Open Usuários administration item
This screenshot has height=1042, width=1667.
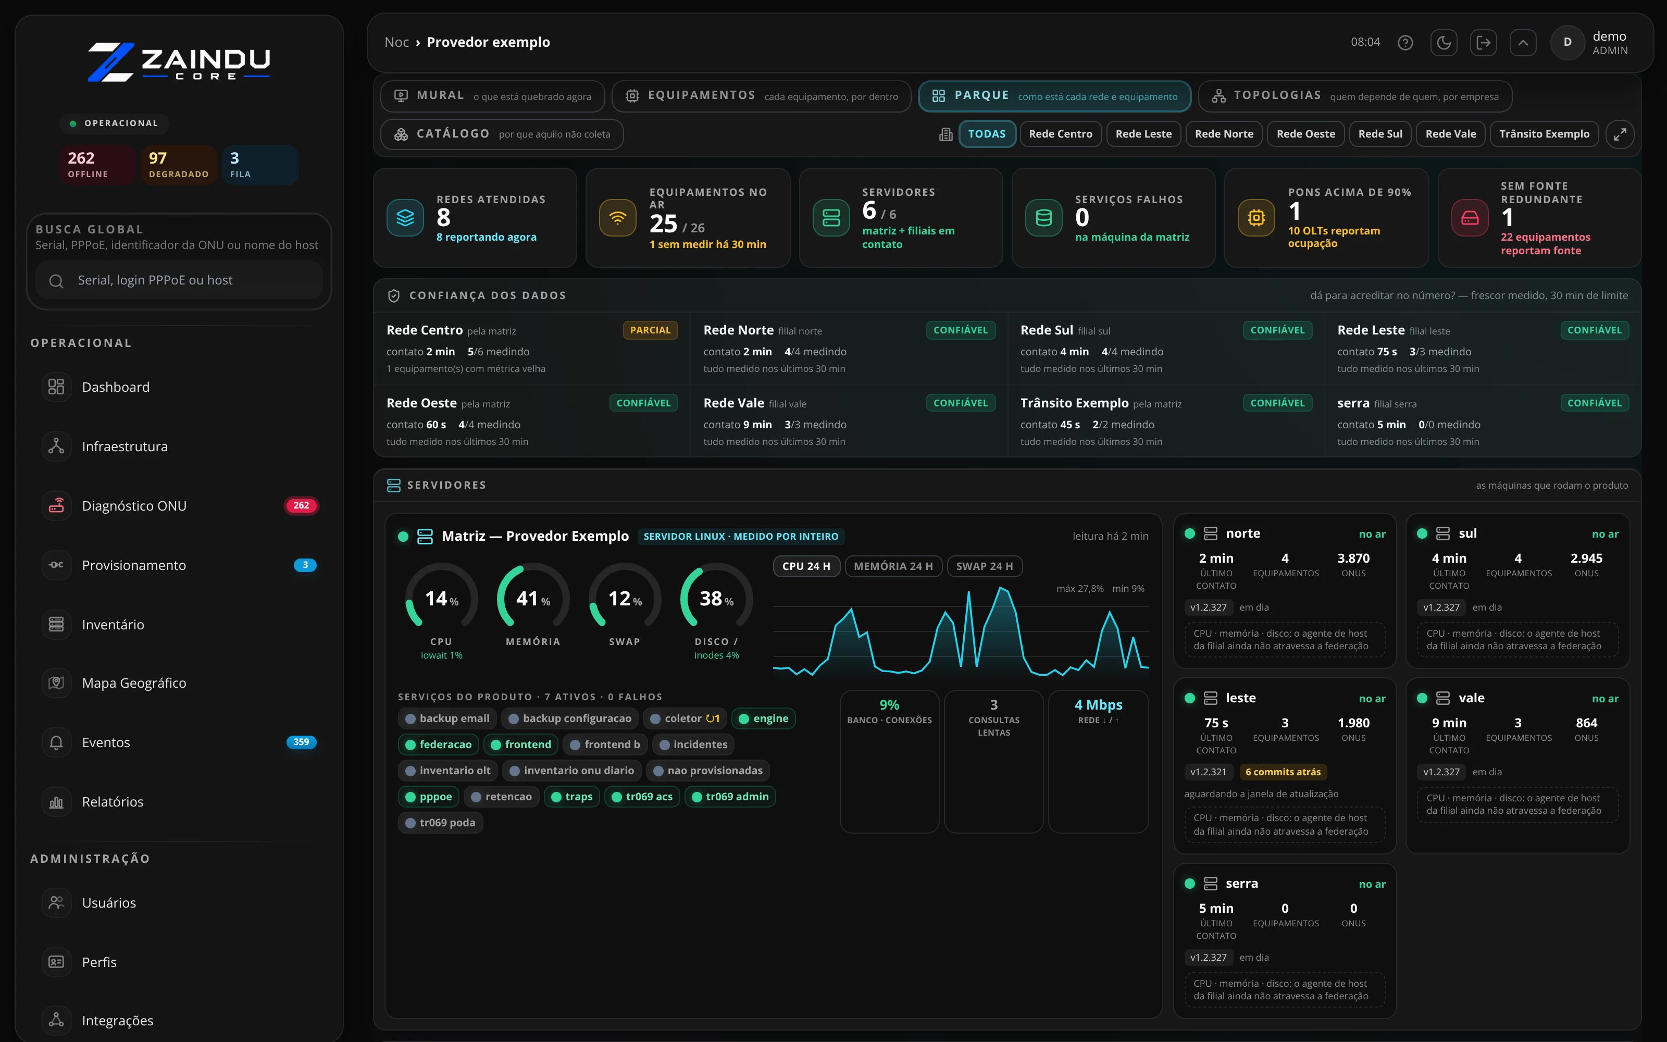click(x=179, y=903)
